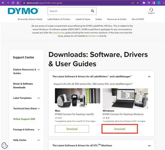The width and height of the screenshot is (165, 150).
Task: Open browser home page icon
Action: [18, 3]
